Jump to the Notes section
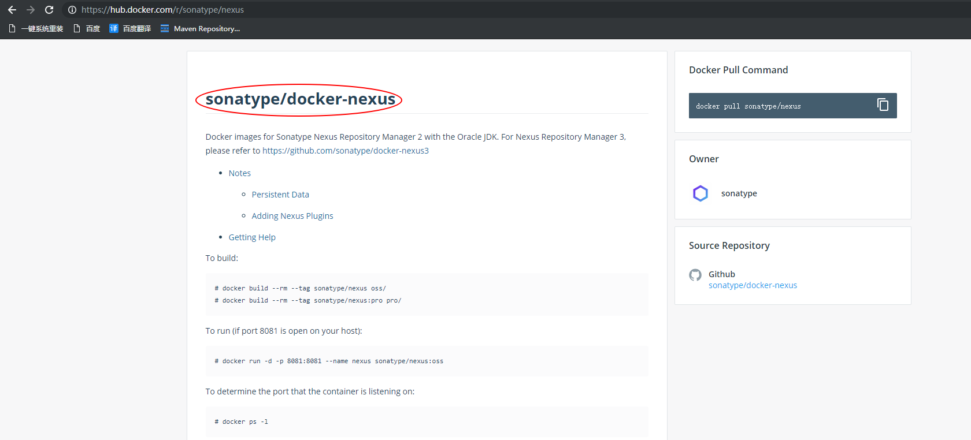 pyautogui.click(x=239, y=173)
